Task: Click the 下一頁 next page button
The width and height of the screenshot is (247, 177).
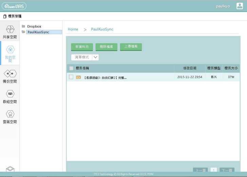Action: [x=227, y=170]
